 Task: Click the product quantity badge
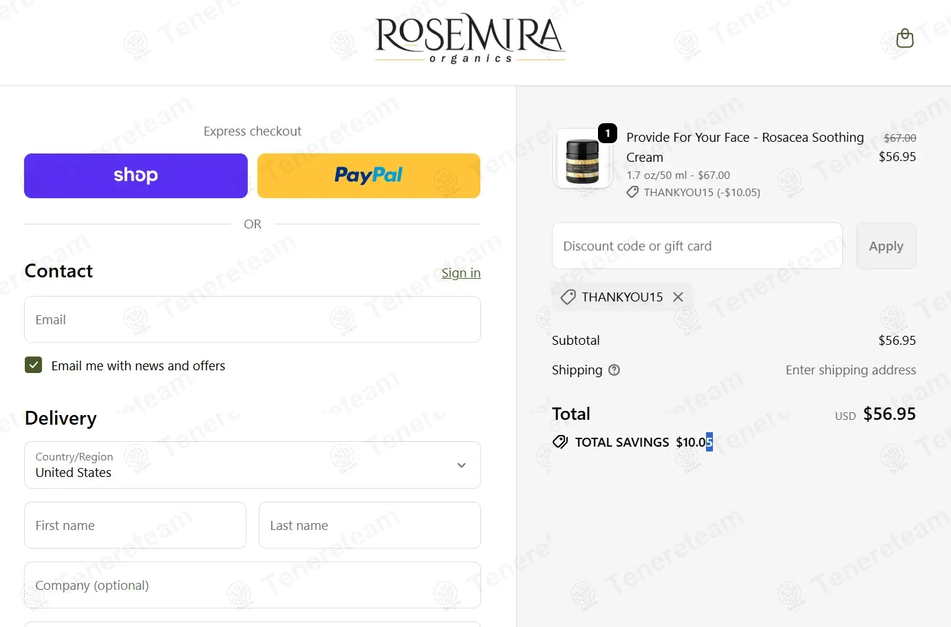(608, 133)
